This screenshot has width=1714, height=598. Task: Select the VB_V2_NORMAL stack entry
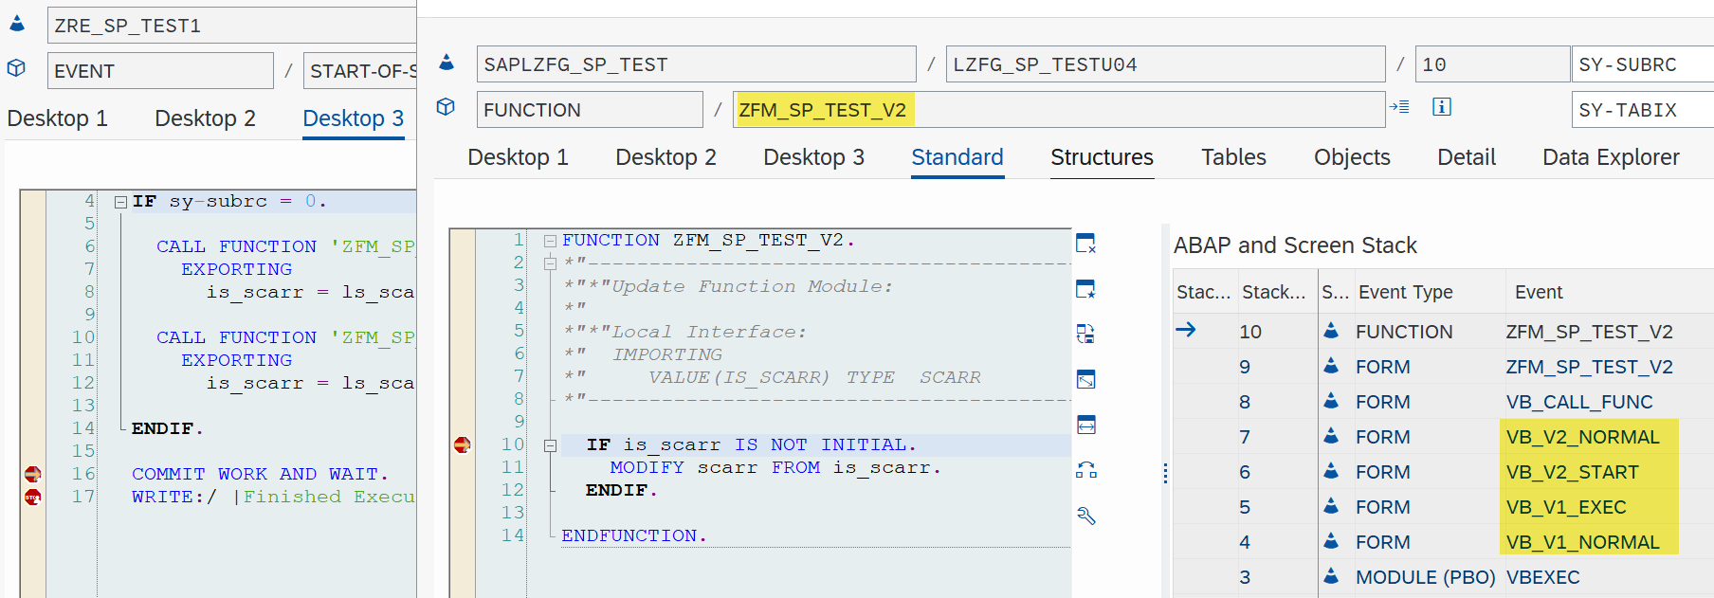coord(1582,437)
